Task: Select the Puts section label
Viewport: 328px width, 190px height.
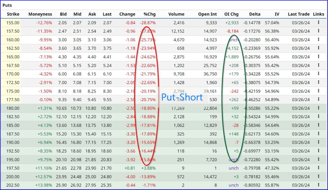Action: [7, 5]
